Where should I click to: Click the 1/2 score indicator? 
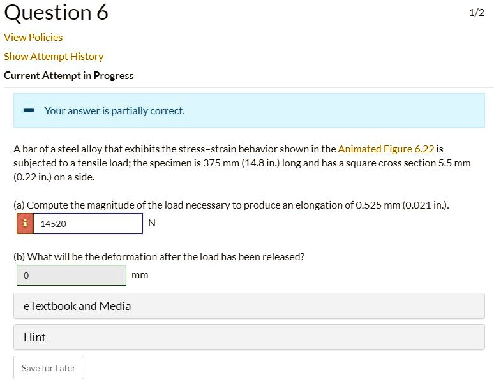tap(476, 13)
